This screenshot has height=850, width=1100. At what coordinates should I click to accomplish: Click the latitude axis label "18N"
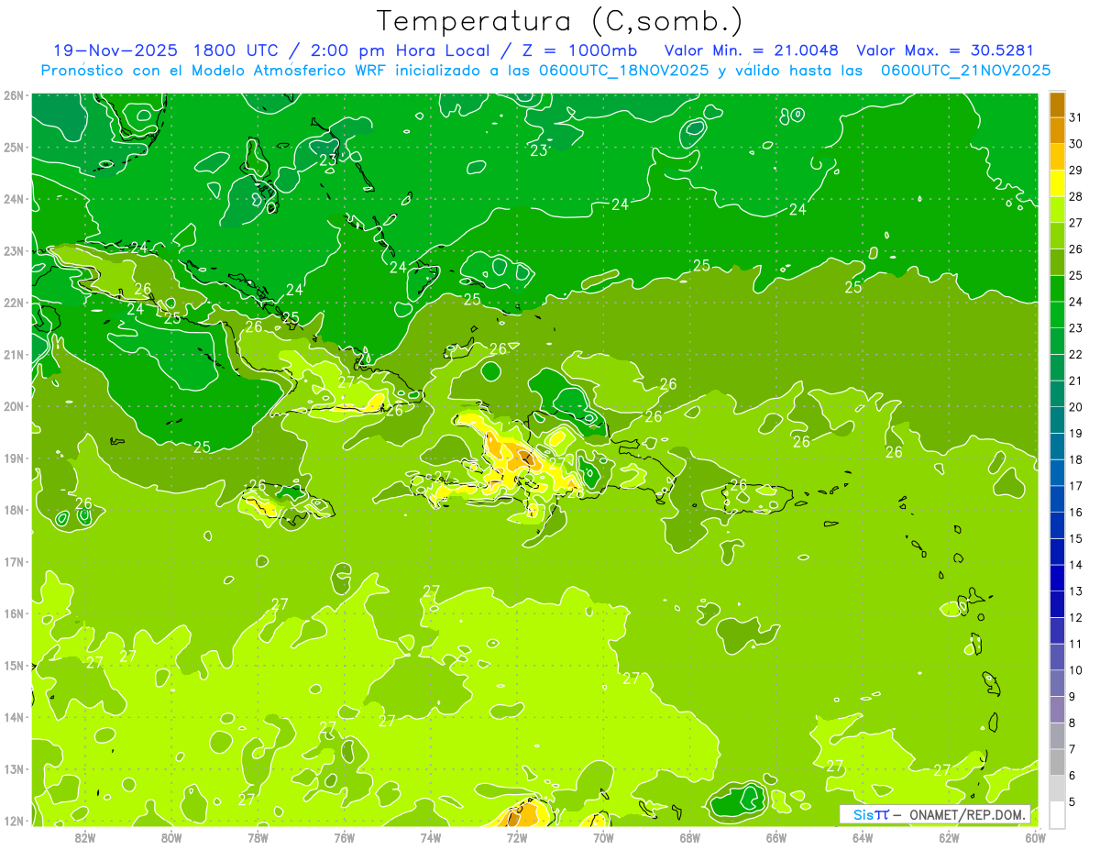[14, 510]
